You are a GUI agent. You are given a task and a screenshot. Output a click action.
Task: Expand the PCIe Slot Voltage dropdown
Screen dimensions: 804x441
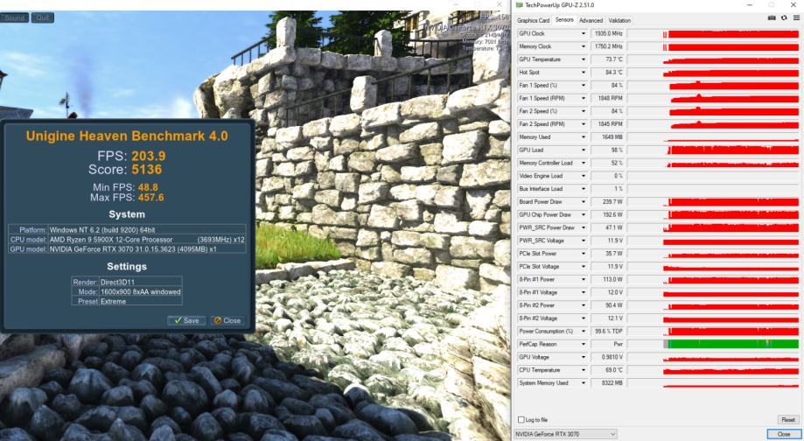pyautogui.click(x=583, y=266)
